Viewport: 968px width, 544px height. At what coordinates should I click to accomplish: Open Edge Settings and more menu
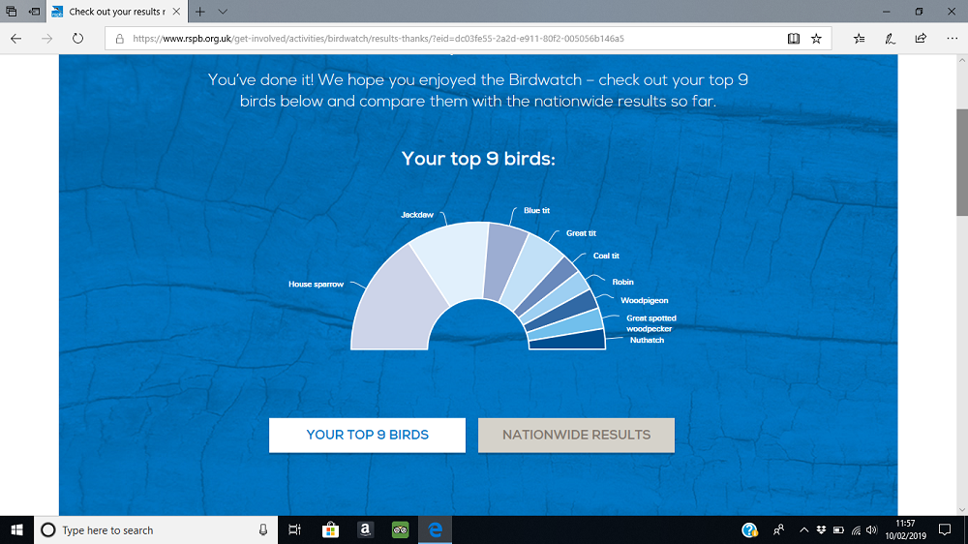pos(949,39)
